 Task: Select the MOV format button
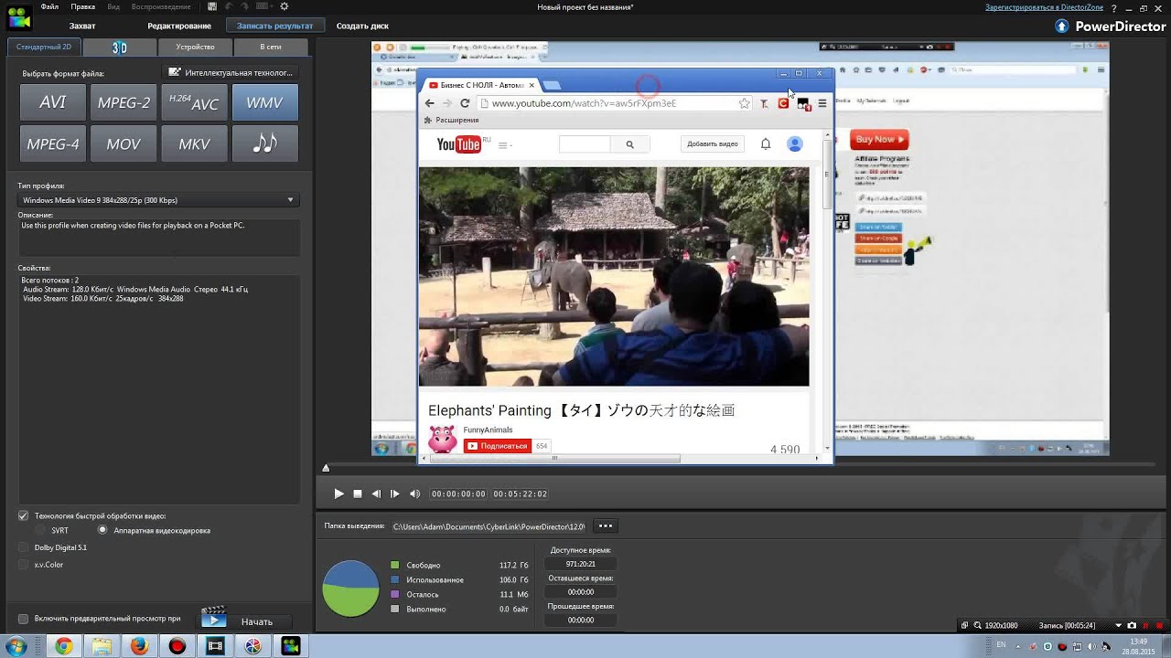(124, 143)
